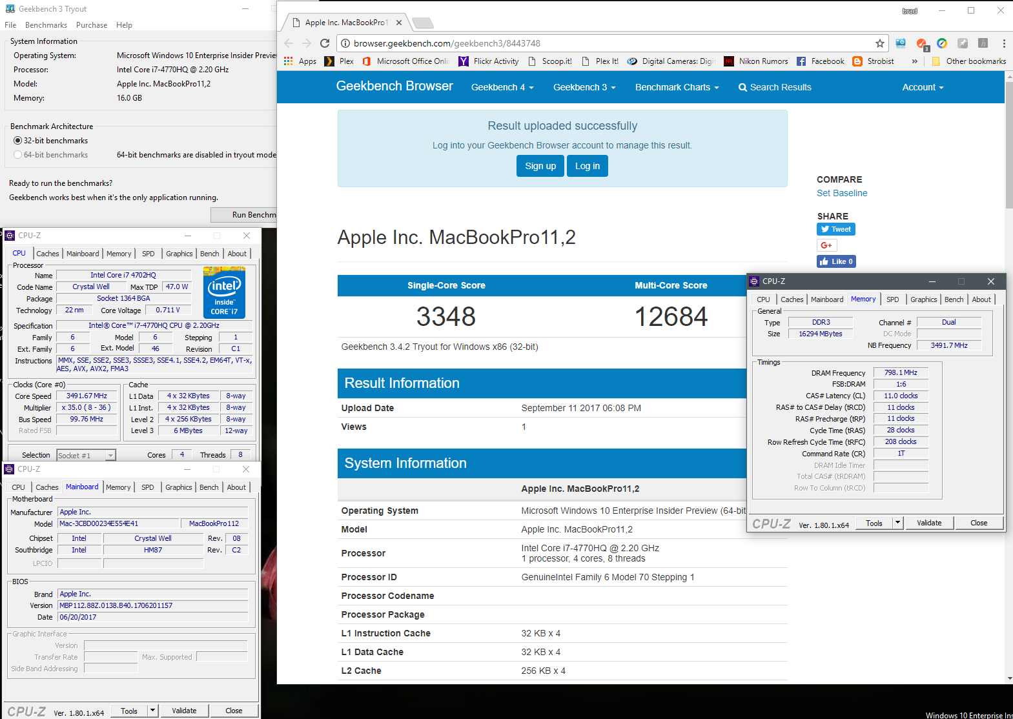Click Tools button in Mainboard CPU-Z window
This screenshot has height=719, width=1013.
point(129,711)
